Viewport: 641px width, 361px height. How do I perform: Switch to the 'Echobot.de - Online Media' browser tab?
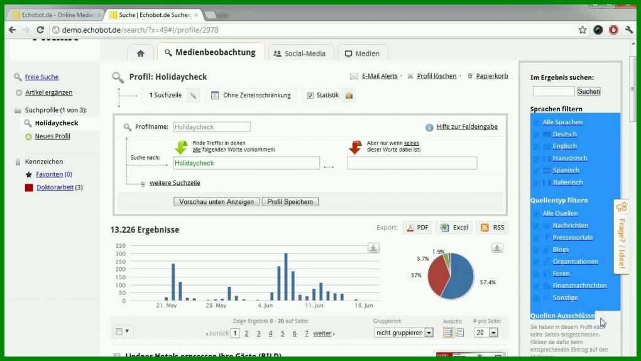[x=54, y=14]
